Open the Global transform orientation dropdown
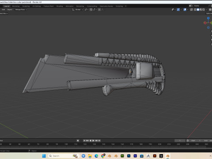The width and height of the screenshot is (212, 159). click(x=78, y=10)
